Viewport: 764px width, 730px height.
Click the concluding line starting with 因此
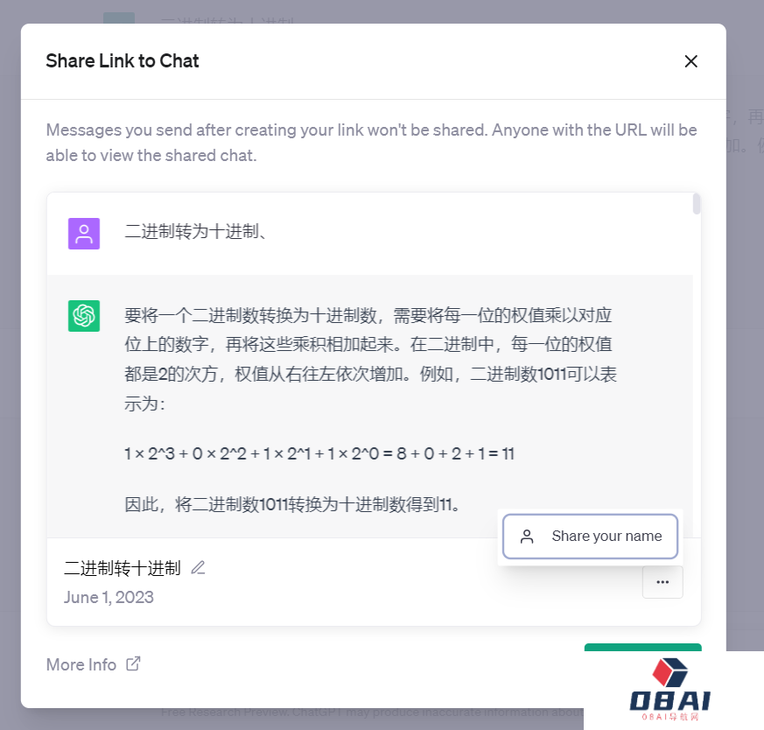pyautogui.click(x=292, y=504)
